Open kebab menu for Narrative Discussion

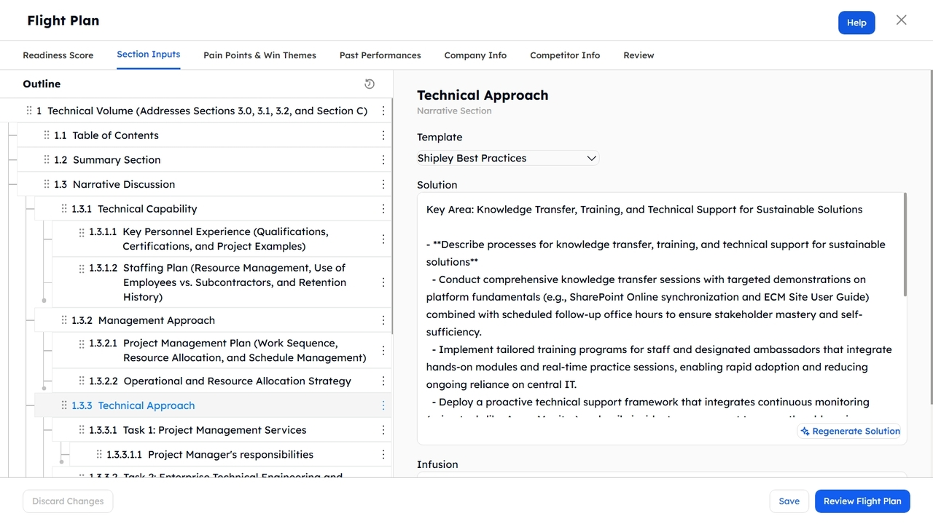383,184
